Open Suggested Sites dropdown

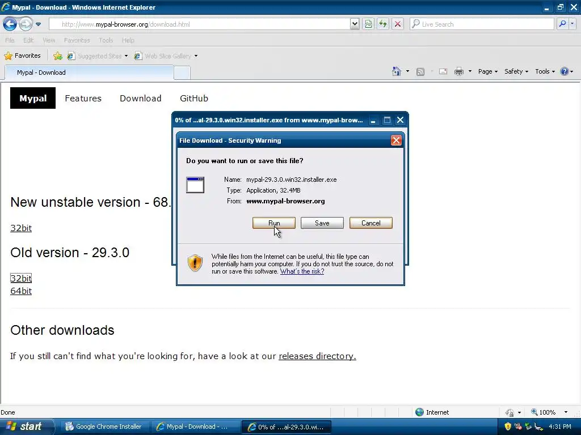pos(97,56)
